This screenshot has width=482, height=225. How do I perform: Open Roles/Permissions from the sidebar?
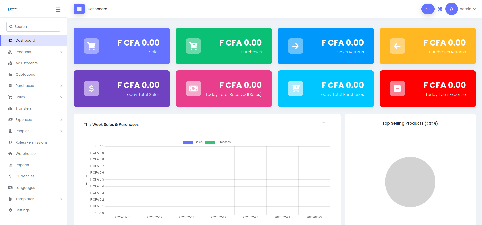(31, 142)
